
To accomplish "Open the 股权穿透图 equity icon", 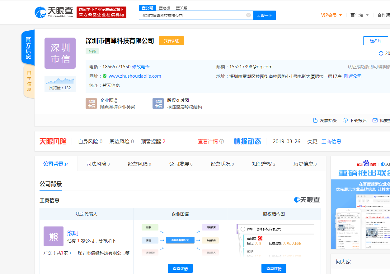I will (x=158, y=103).
